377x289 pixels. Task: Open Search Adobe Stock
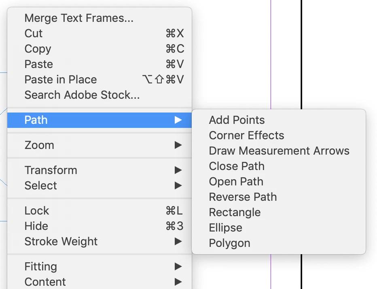[82, 95]
